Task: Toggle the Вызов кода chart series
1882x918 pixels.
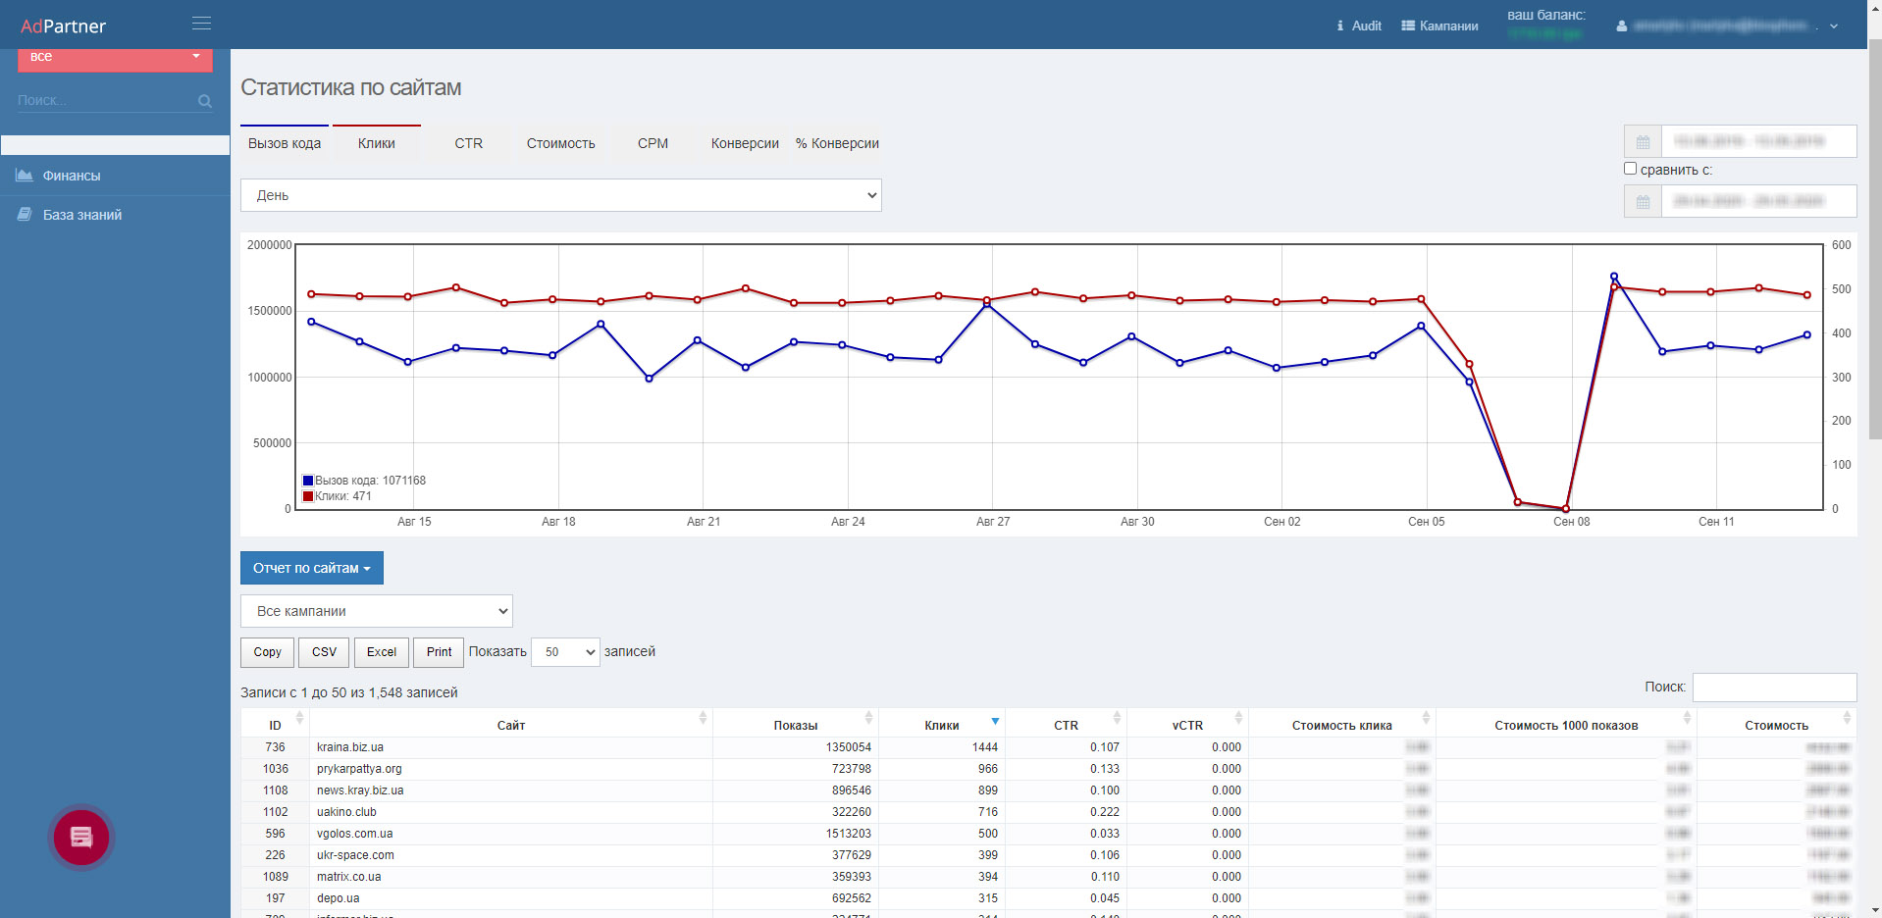Action: [285, 143]
